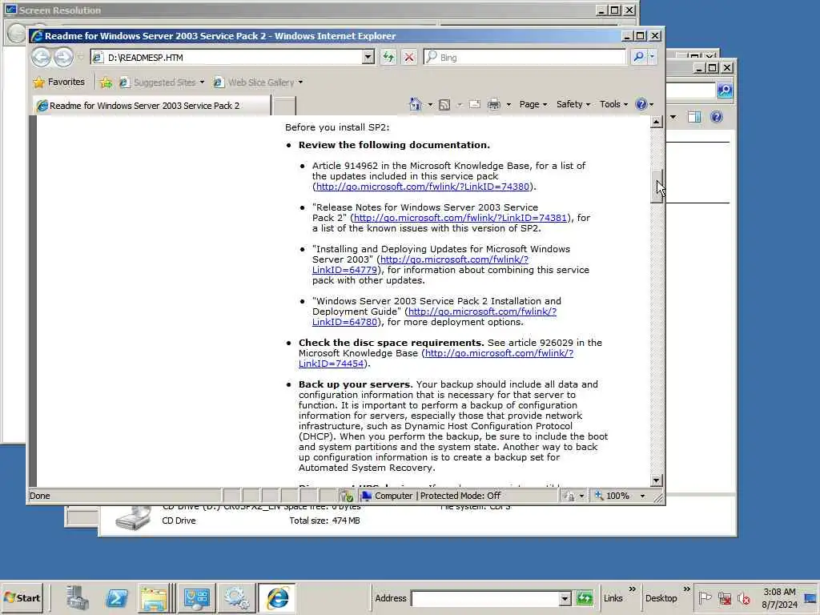Click the Add to Favorites Bar icon
Screen dimensions: 820x615
coord(107,82)
